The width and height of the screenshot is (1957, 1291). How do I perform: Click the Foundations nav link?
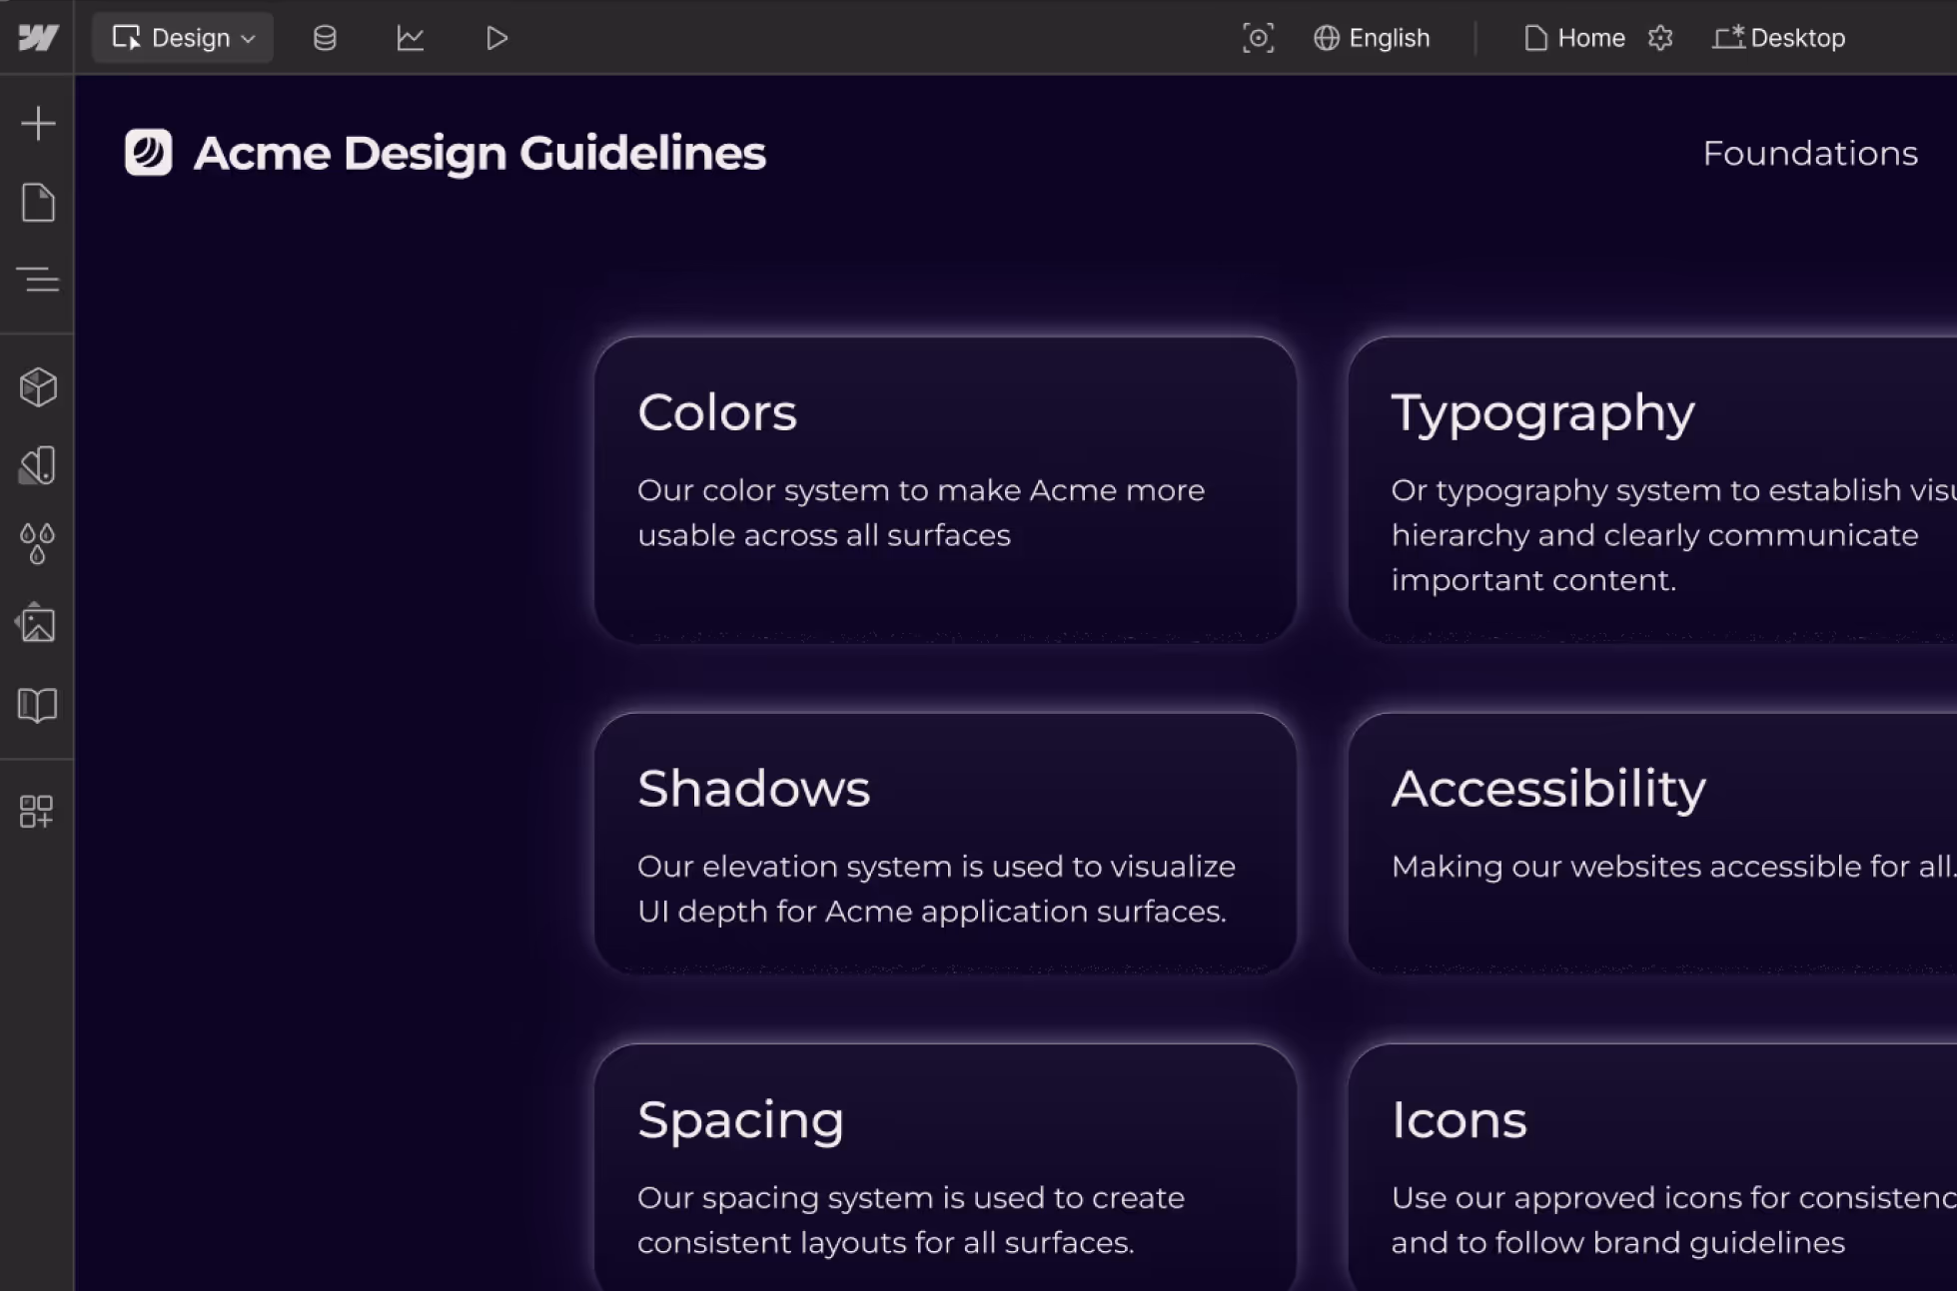[x=1809, y=153]
